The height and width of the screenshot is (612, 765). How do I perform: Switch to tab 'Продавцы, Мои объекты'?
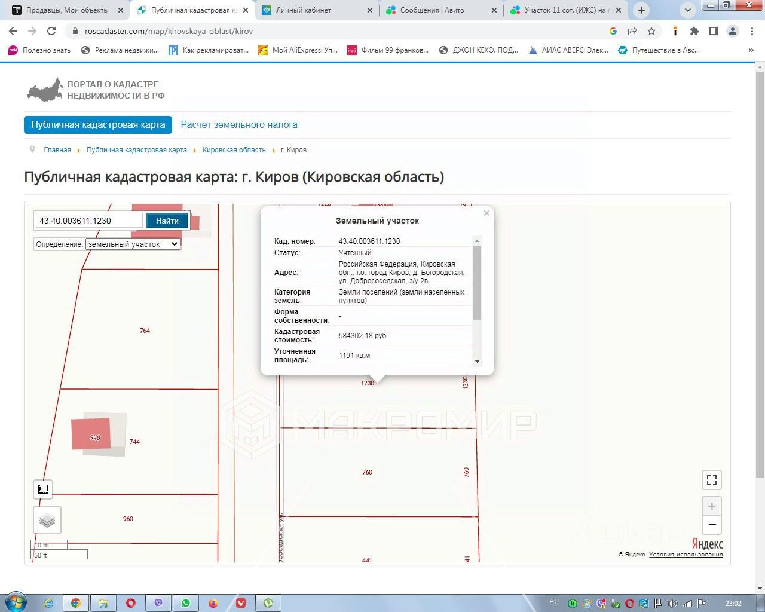pos(67,10)
